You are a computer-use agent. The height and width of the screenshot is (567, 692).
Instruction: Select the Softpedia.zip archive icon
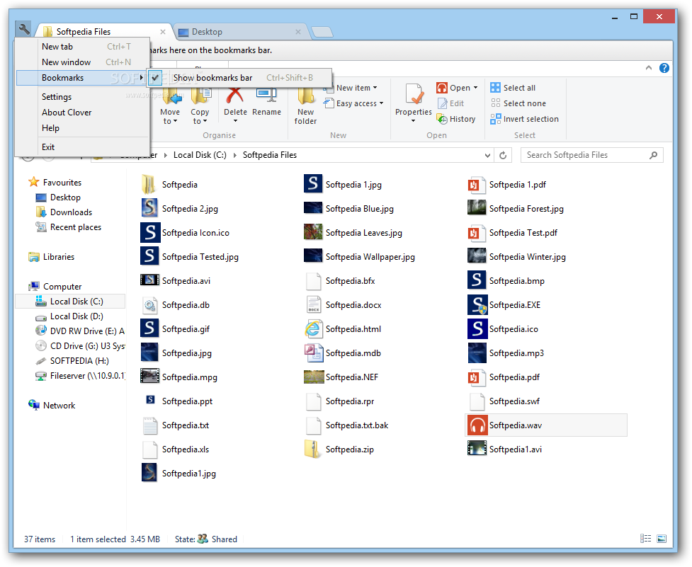[x=313, y=449]
